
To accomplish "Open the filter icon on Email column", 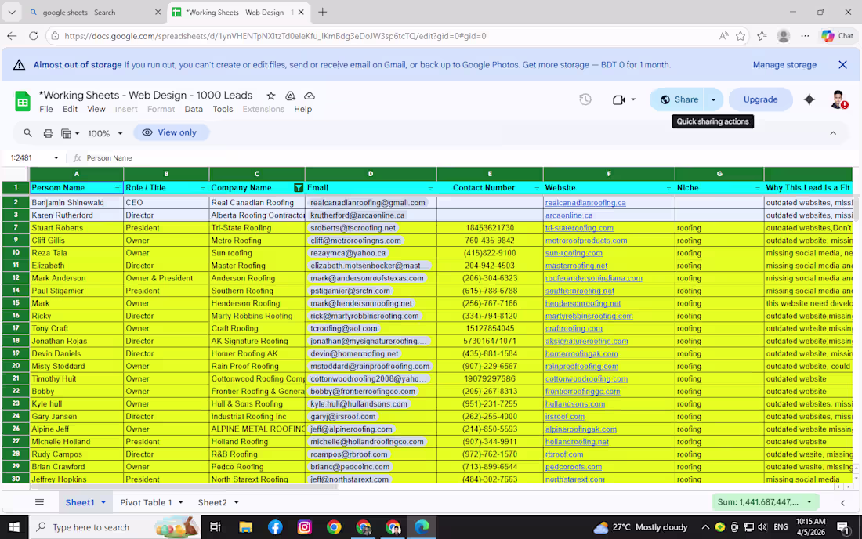I will point(429,187).
